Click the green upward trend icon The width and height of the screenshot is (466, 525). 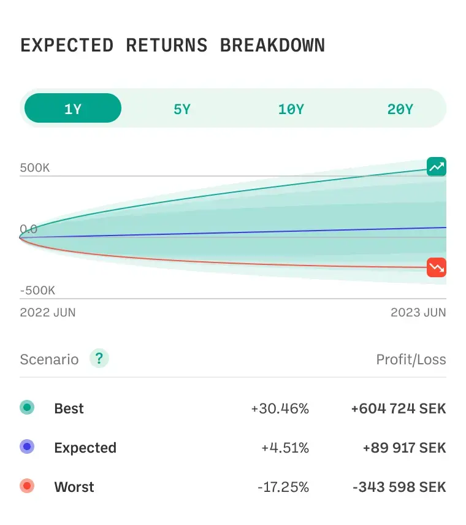click(x=437, y=166)
